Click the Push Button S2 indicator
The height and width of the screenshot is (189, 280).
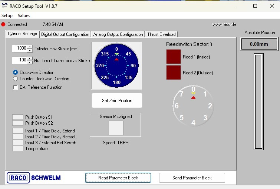click(x=18, y=123)
